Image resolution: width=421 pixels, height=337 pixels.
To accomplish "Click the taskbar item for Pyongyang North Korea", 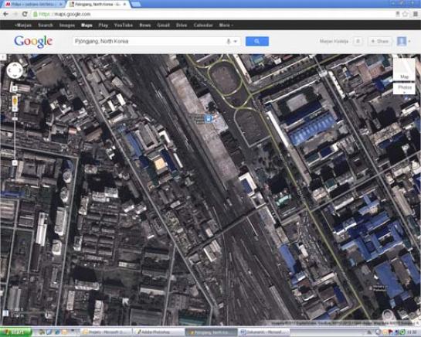I will point(212,332).
